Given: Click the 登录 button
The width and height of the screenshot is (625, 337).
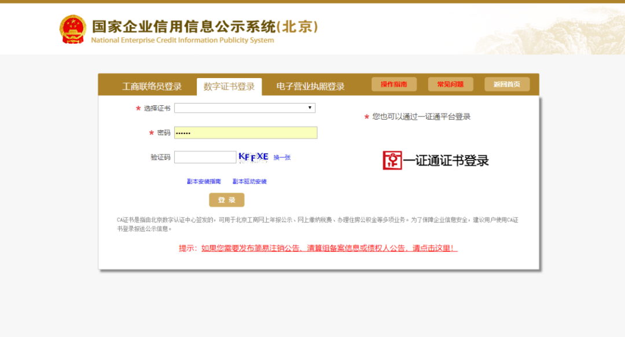Looking at the screenshot, I should 226,200.
